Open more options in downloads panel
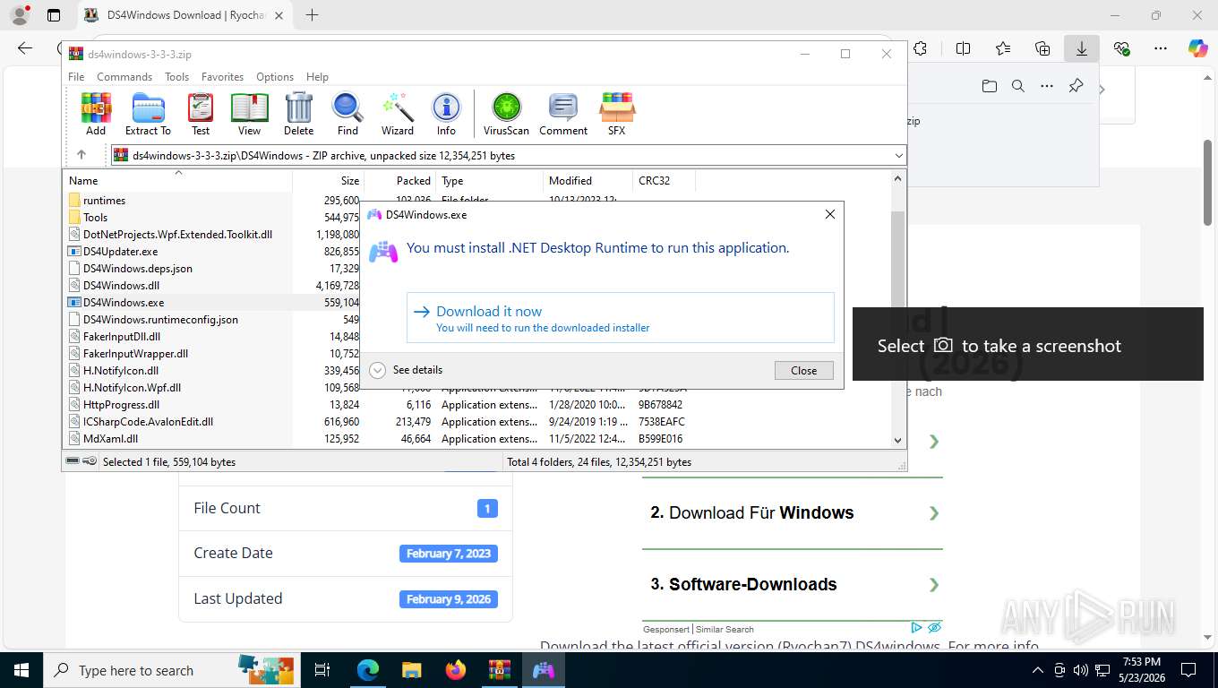1218x688 pixels. [1047, 86]
